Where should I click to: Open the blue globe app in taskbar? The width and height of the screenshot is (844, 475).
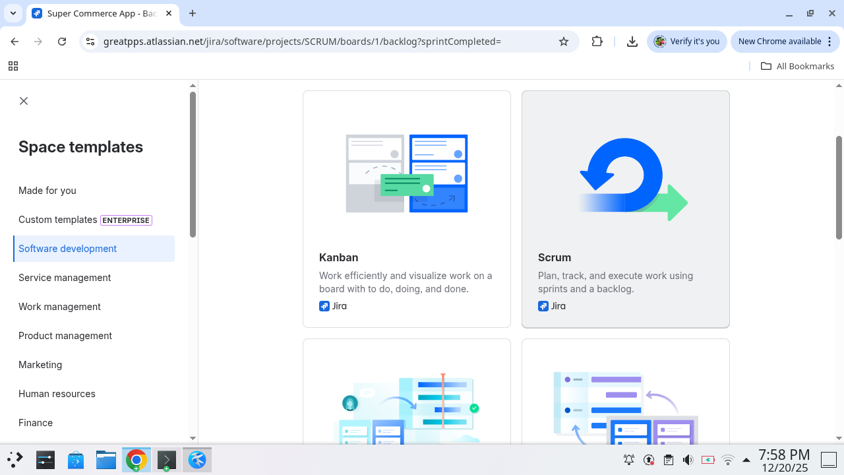click(x=197, y=459)
